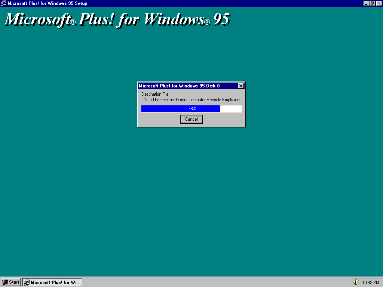Click the 'Destination File:' label

tap(155, 94)
